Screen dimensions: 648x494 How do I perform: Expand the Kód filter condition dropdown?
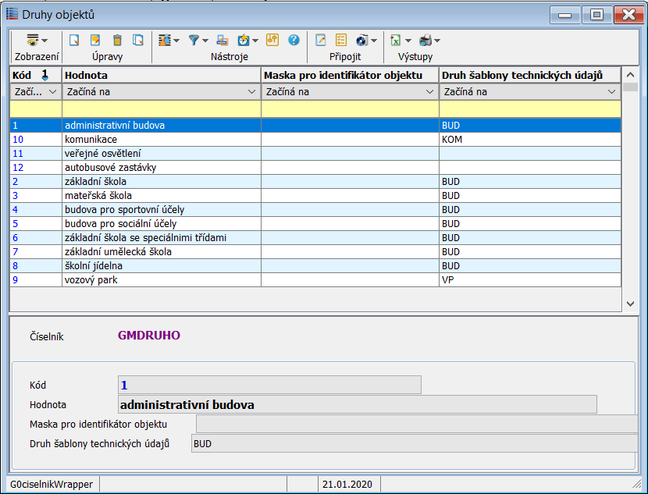click(53, 92)
